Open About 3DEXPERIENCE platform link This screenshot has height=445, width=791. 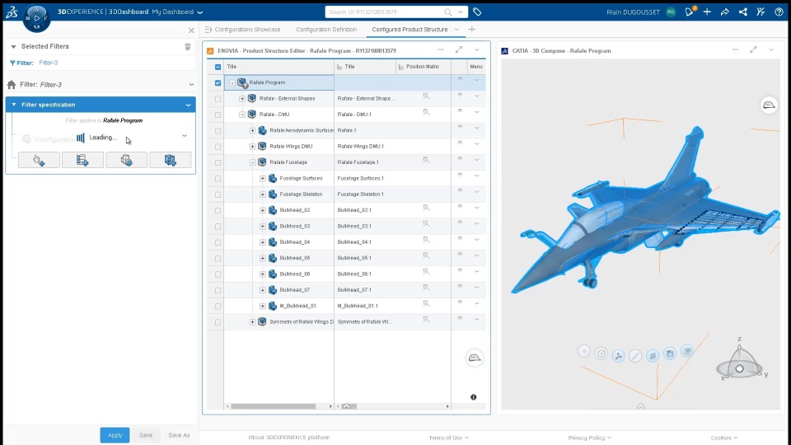[x=288, y=438]
